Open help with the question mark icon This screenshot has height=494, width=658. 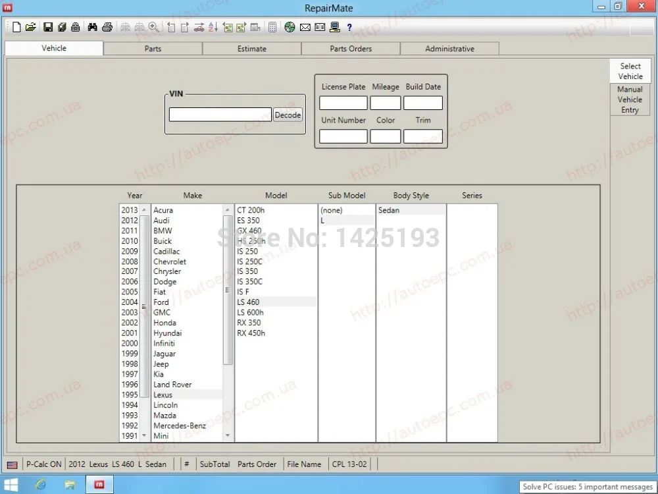tap(349, 27)
